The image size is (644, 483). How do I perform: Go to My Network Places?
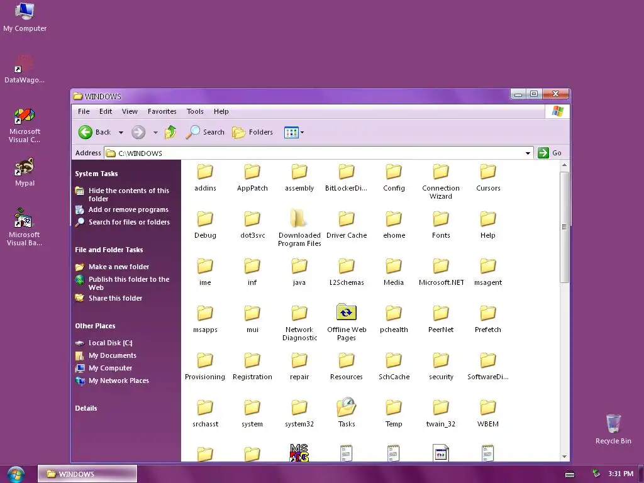[x=112, y=380]
